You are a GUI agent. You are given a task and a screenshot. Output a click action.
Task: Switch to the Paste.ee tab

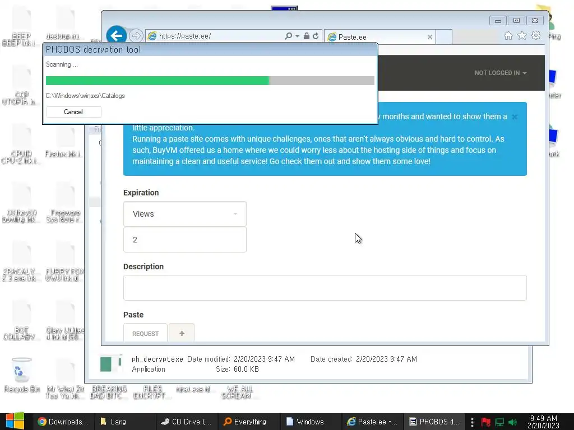click(379, 37)
